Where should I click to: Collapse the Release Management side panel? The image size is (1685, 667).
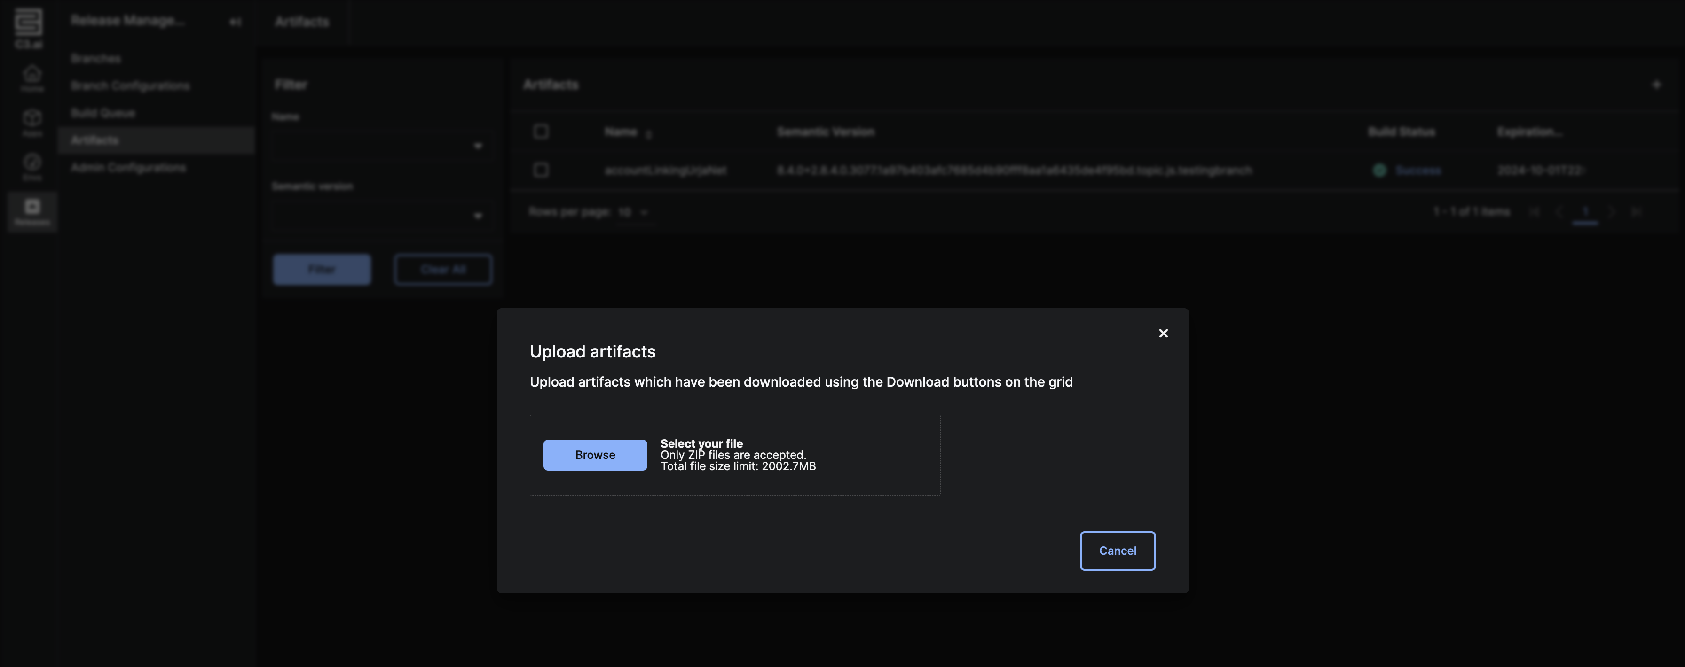click(x=235, y=22)
